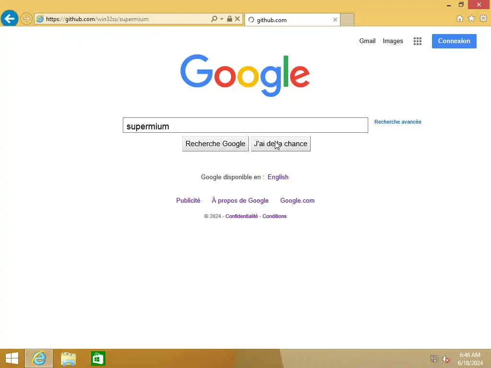The width and height of the screenshot is (491, 368).
Task: Open the address bar autocomplete dropdown arrow
Action: coord(222,19)
